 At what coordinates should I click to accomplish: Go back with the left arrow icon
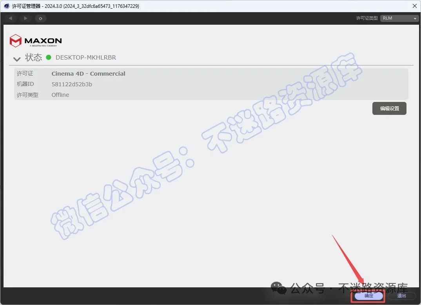(x=11, y=18)
